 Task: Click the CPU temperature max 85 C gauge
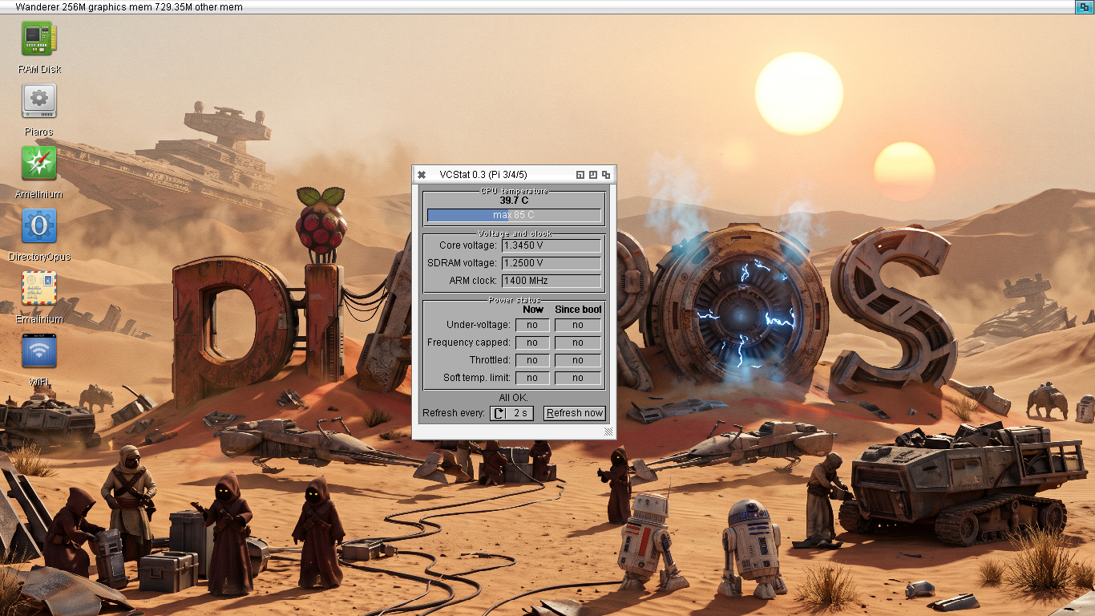tap(514, 215)
